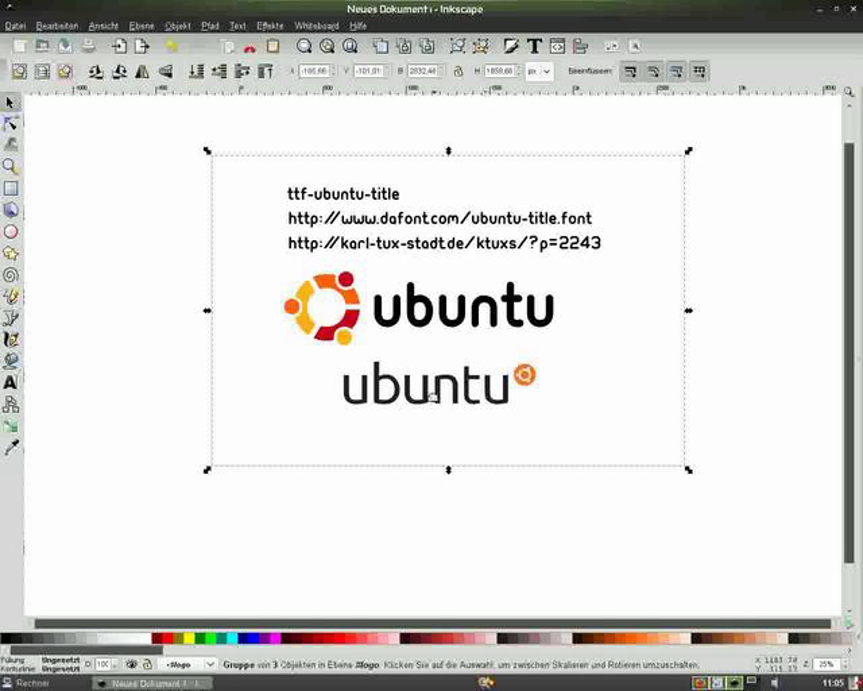Open the Text and Font dialog
The image size is (863, 691).
(534, 46)
